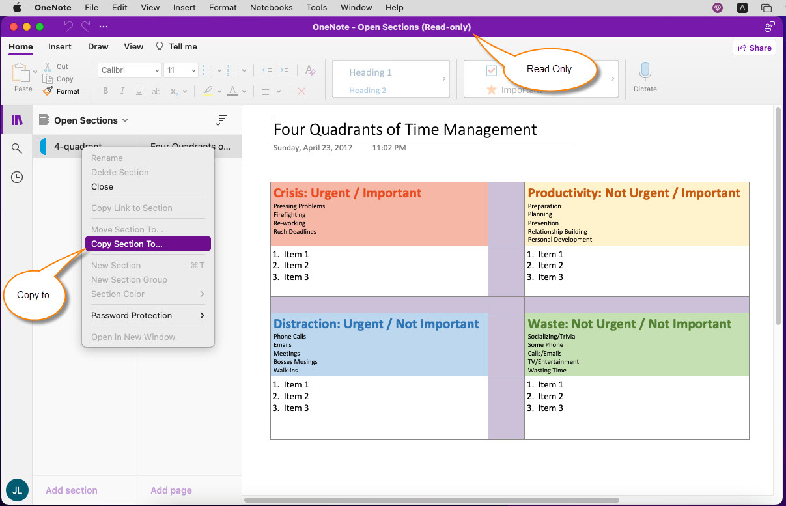Expand the numbering style arrow
The height and width of the screenshot is (506, 786).
pyautogui.click(x=244, y=71)
